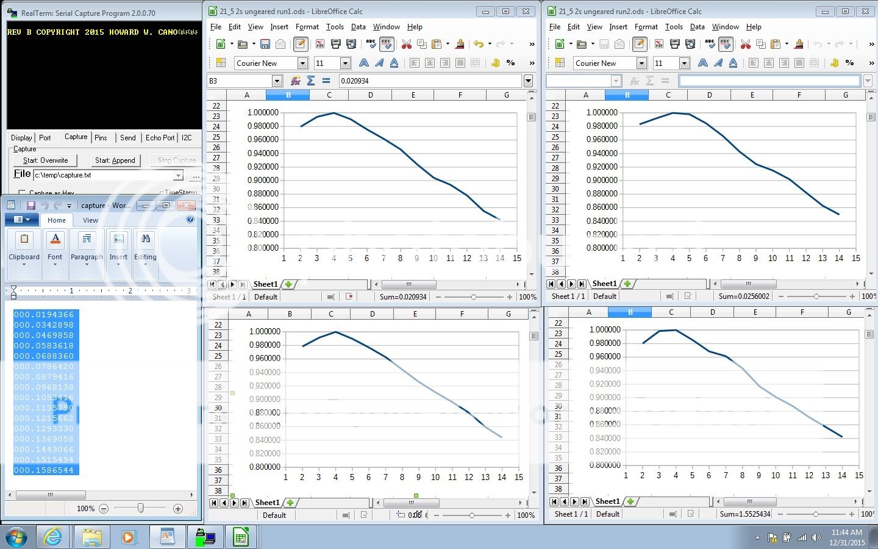
Task: Toggle Capture as Hex checkbox in RealTerm
Action: (x=22, y=193)
